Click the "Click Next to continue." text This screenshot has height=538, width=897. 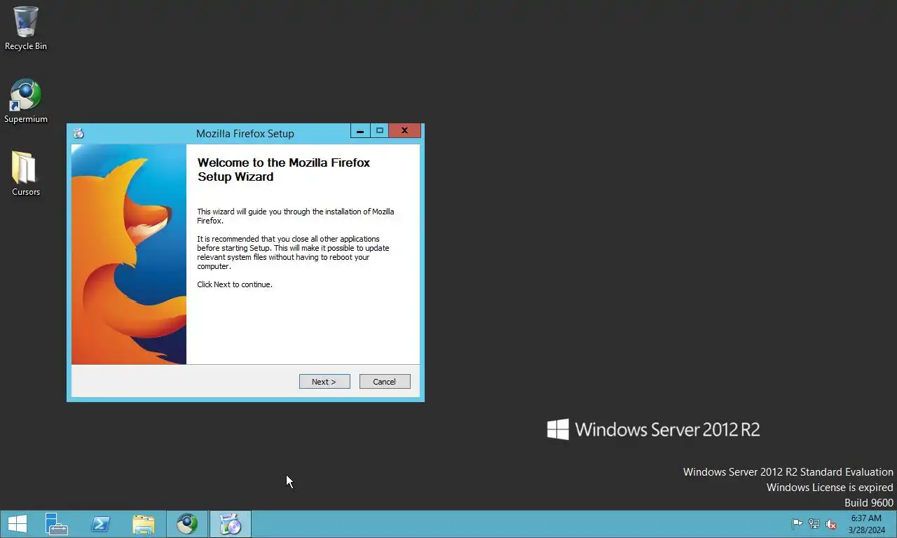point(235,284)
